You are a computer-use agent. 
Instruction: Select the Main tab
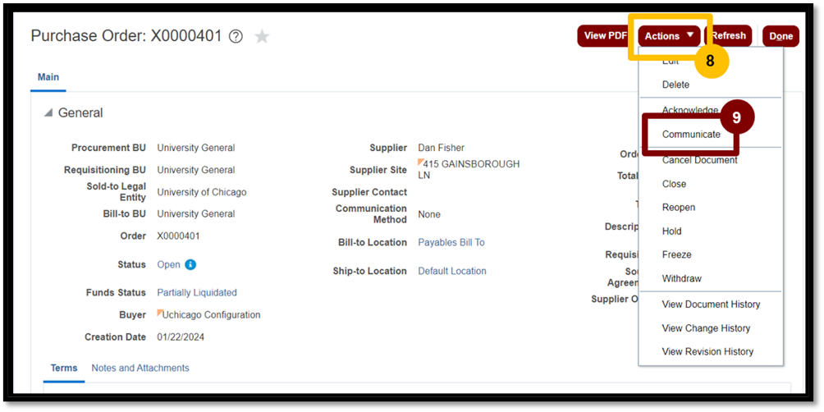(x=48, y=77)
